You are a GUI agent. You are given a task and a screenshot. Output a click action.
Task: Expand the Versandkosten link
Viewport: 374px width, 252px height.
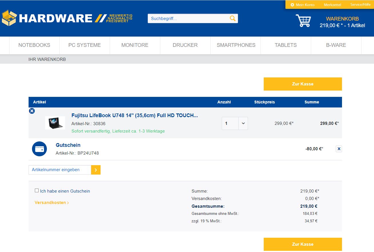52,203
